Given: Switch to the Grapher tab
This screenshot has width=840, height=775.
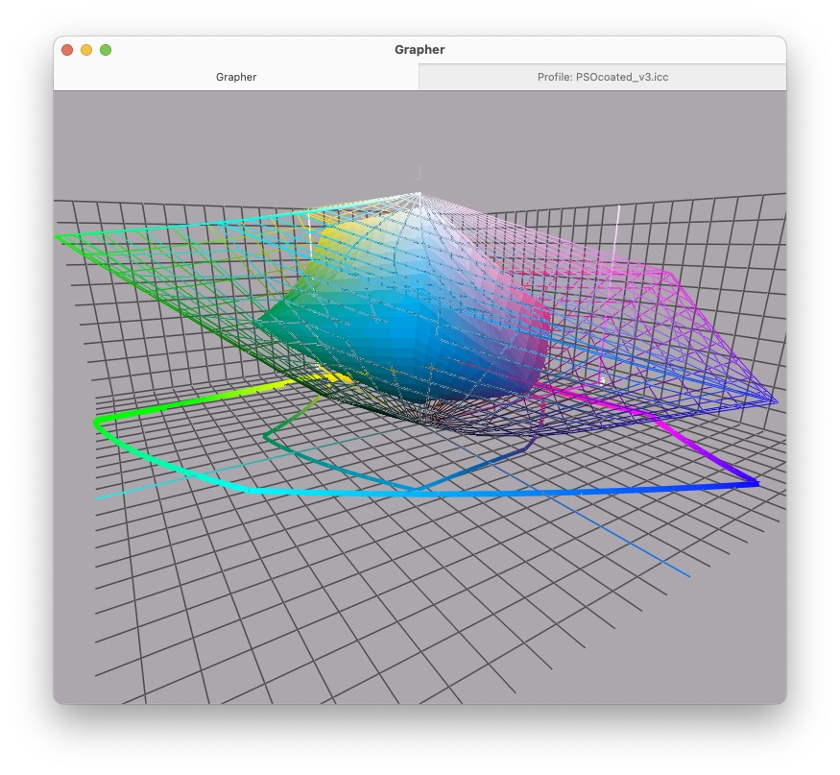Looking at the screenshot, I should (236, 77).
